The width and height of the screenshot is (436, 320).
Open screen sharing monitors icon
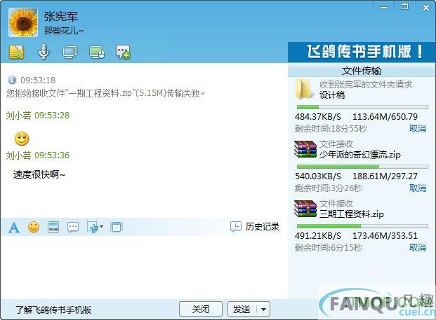(x=70, y=52)
